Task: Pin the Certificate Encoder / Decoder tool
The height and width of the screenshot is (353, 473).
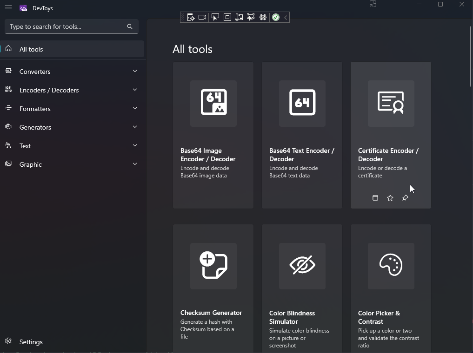Action: (x=405, y=198)
